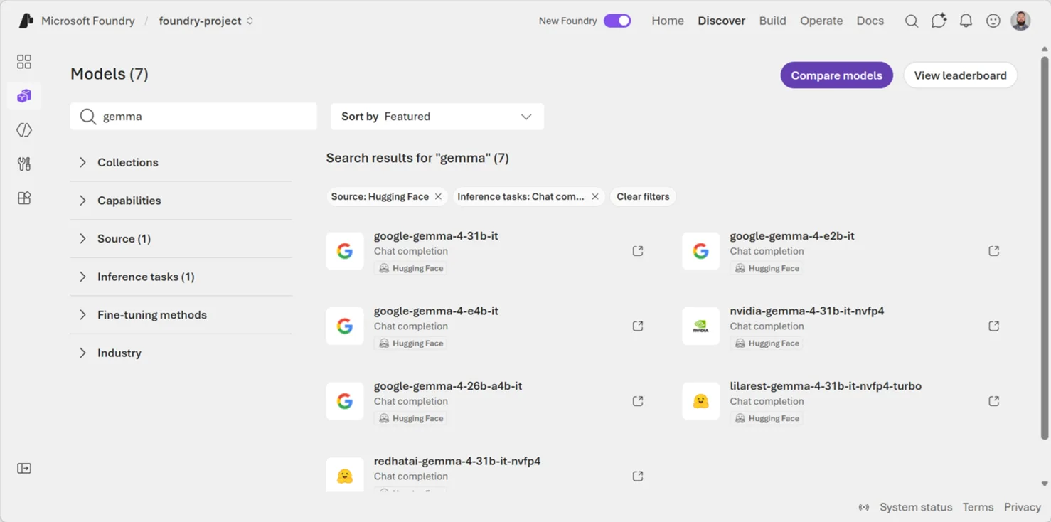Click the Microsoft Foundry breadcrumb text
Screen dimensions: 1051x522
click(x=87, y=21)
